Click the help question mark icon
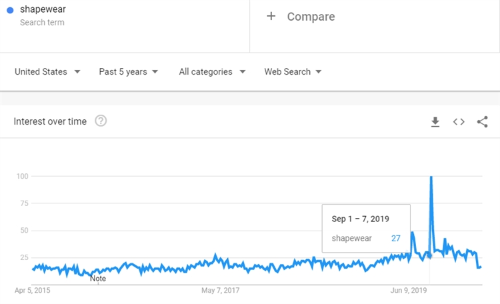 [101, 121]
